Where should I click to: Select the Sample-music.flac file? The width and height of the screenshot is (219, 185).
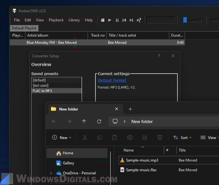click(x=169, y=170)
